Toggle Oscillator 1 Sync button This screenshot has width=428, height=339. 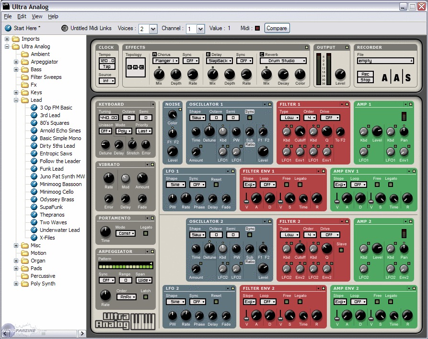249,118
